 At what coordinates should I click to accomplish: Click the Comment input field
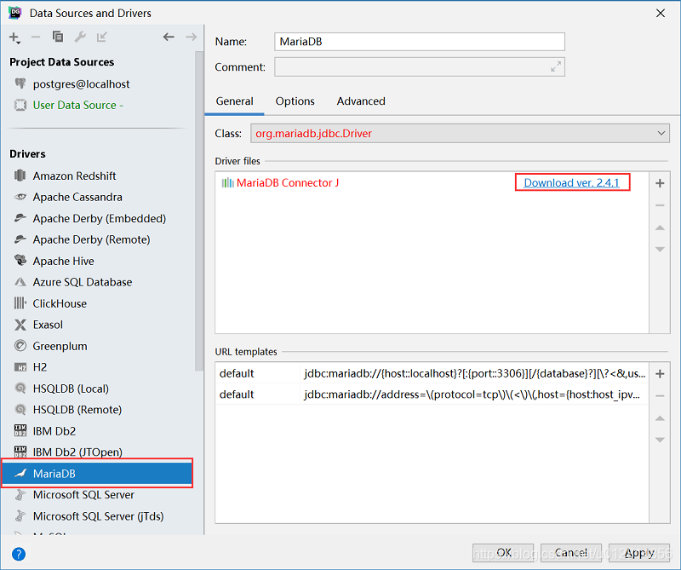pyautogui.click(x=420, y=67)
